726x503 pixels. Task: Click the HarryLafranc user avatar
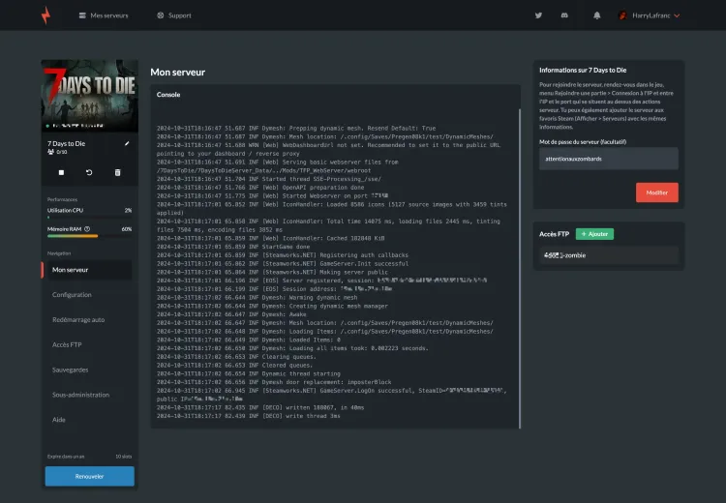(x=622, y=15)
